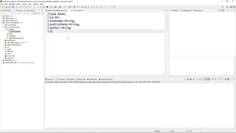Screen dimensions: 236x133
Task: Select HELP.md file
Action: point(10,51)
